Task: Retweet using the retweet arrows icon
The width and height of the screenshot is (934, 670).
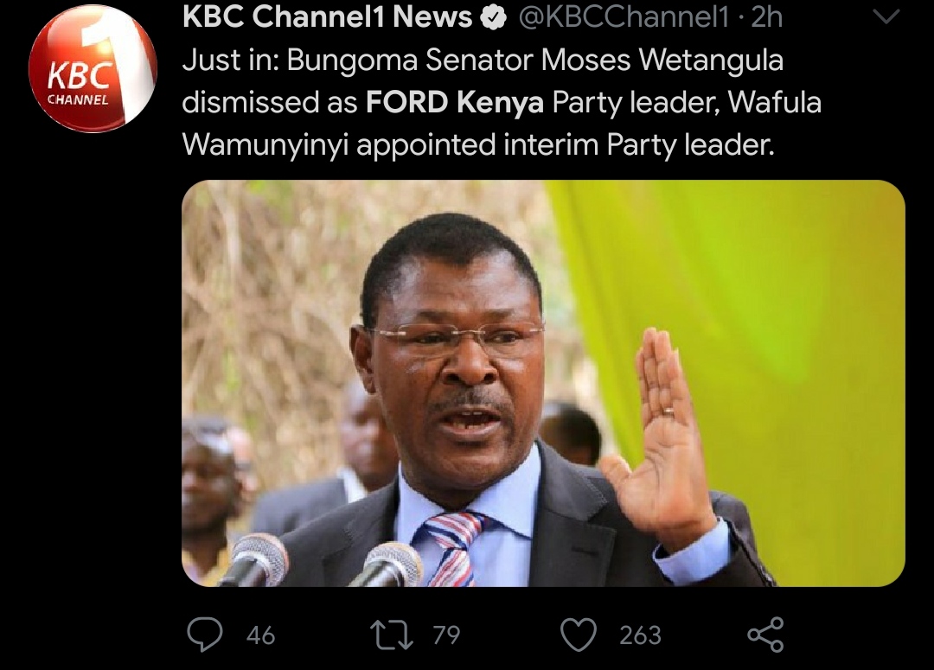Action: point(392,635)
